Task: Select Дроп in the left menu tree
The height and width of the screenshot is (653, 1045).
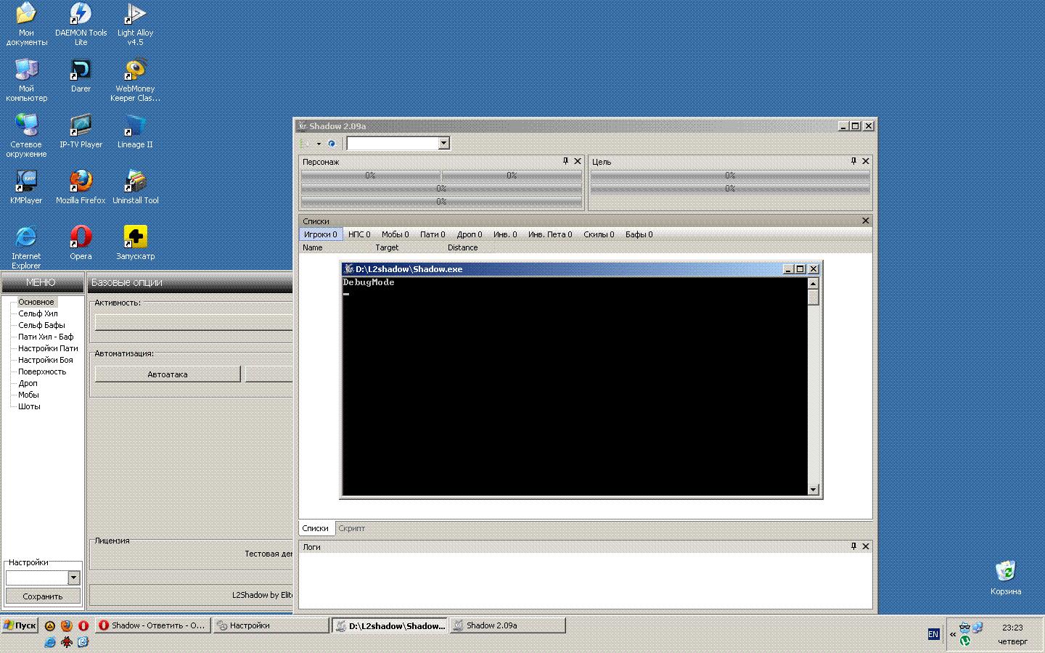Action: (x=28, y=383)
